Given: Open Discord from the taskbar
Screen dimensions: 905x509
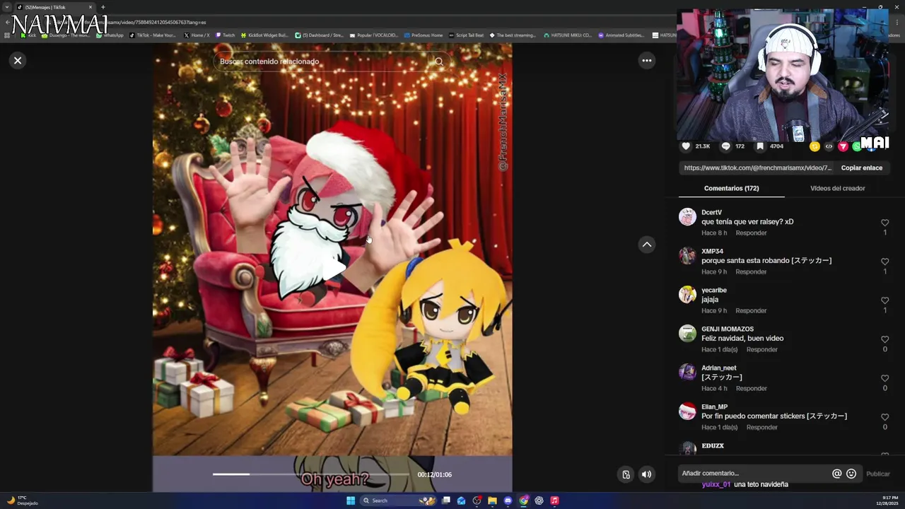Looking at the screenshot, I should coord(508,501).
